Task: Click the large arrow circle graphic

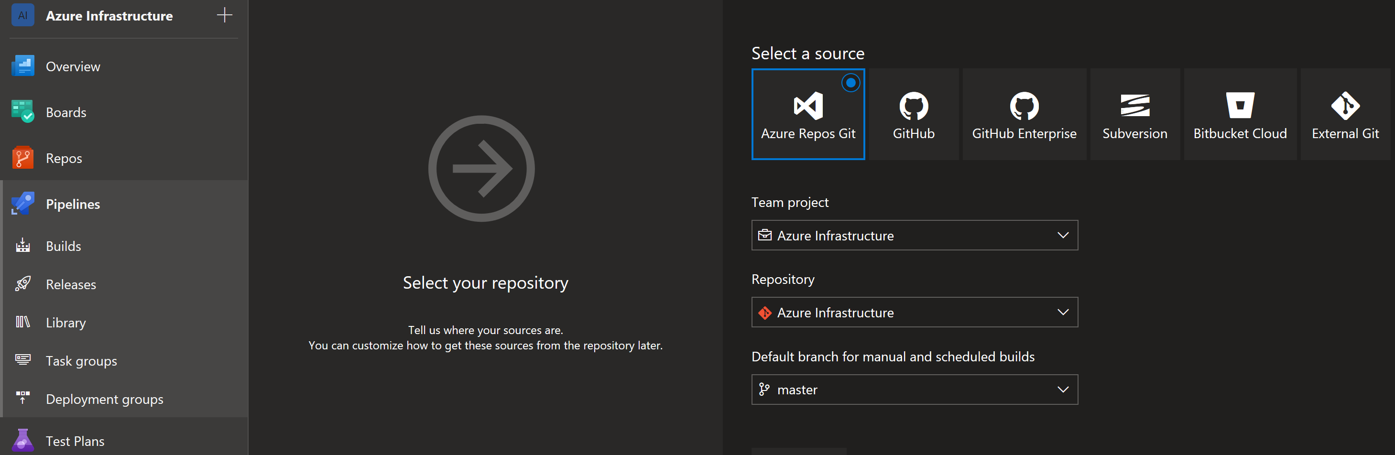Action: click(481, 168)
